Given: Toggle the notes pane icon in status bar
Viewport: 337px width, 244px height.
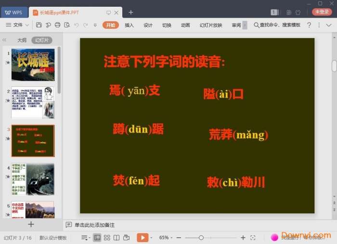Looking at the screenshot, I should point(84,238).
